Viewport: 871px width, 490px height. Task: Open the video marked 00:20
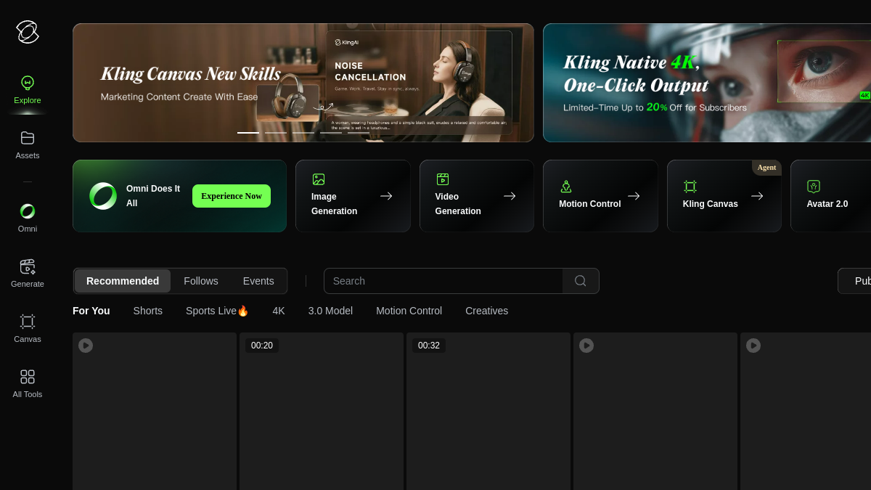pyautogui.click(x=322, y=411)
